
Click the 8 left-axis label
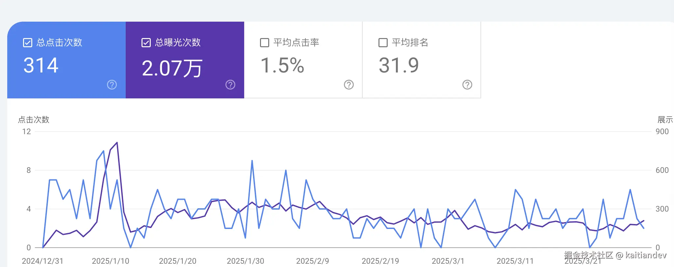(x=29, y=170)
